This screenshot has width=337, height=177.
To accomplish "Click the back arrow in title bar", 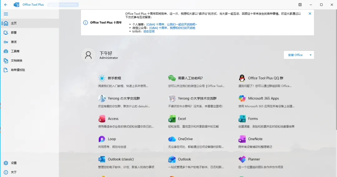I will pyautogui.click(x=6, y=4).
